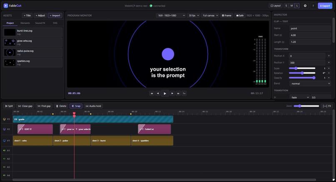Screen dimensions: 336x182
Task: Mute the A1 audio track
Action: [4, 150]
